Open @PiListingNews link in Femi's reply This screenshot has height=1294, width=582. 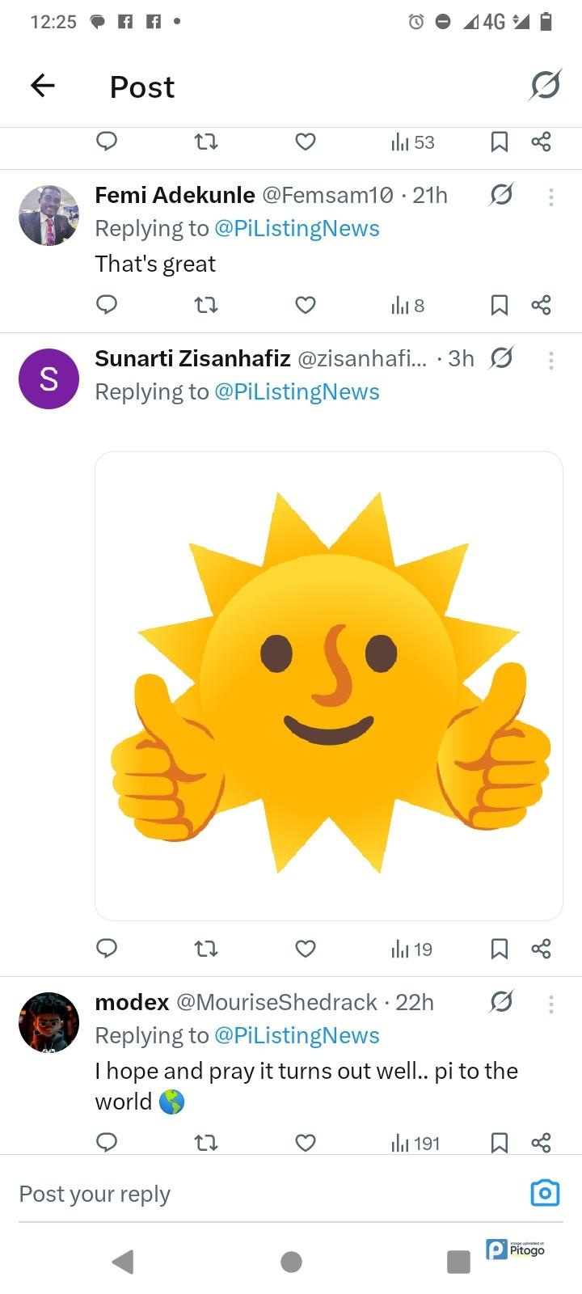(297, 229)
